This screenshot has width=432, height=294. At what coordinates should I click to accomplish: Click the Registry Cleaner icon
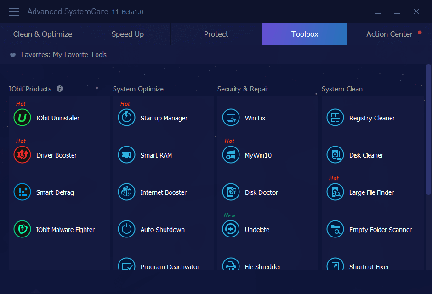click(335, 118)
